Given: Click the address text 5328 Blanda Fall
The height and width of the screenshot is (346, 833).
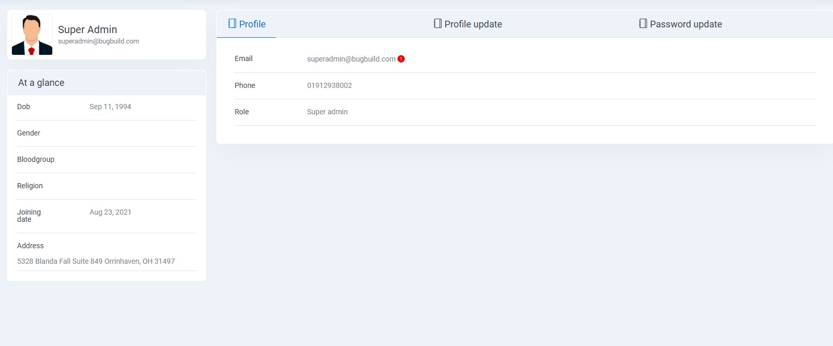Looking at the screenshot, I should click(96, 261).
